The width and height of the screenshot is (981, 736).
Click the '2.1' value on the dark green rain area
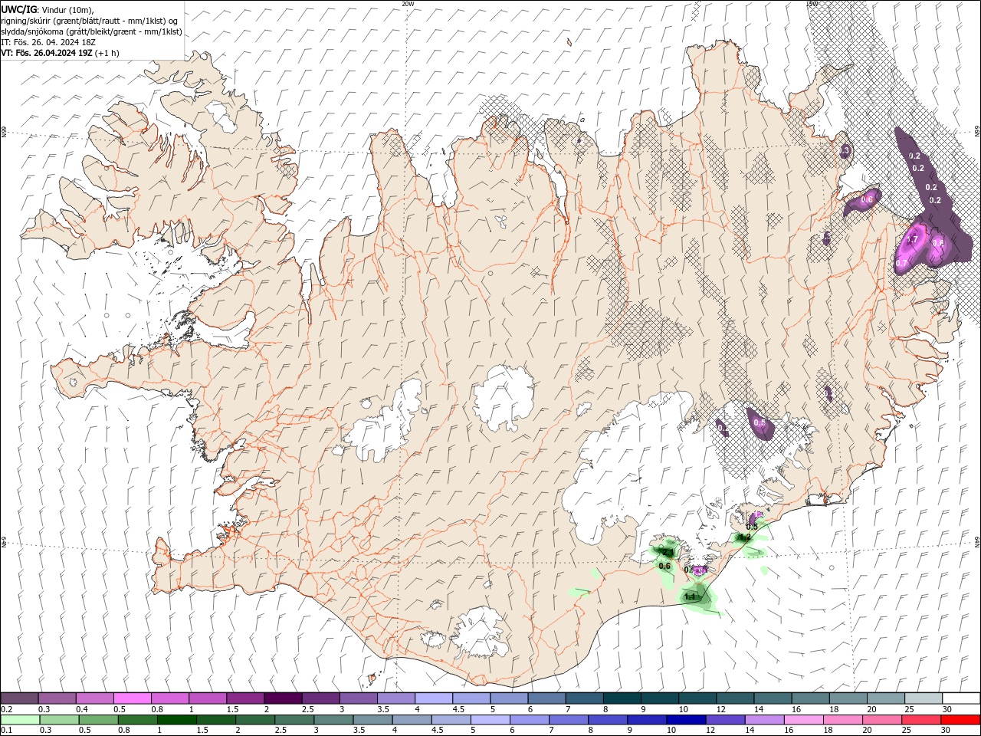tap(667, 553)
